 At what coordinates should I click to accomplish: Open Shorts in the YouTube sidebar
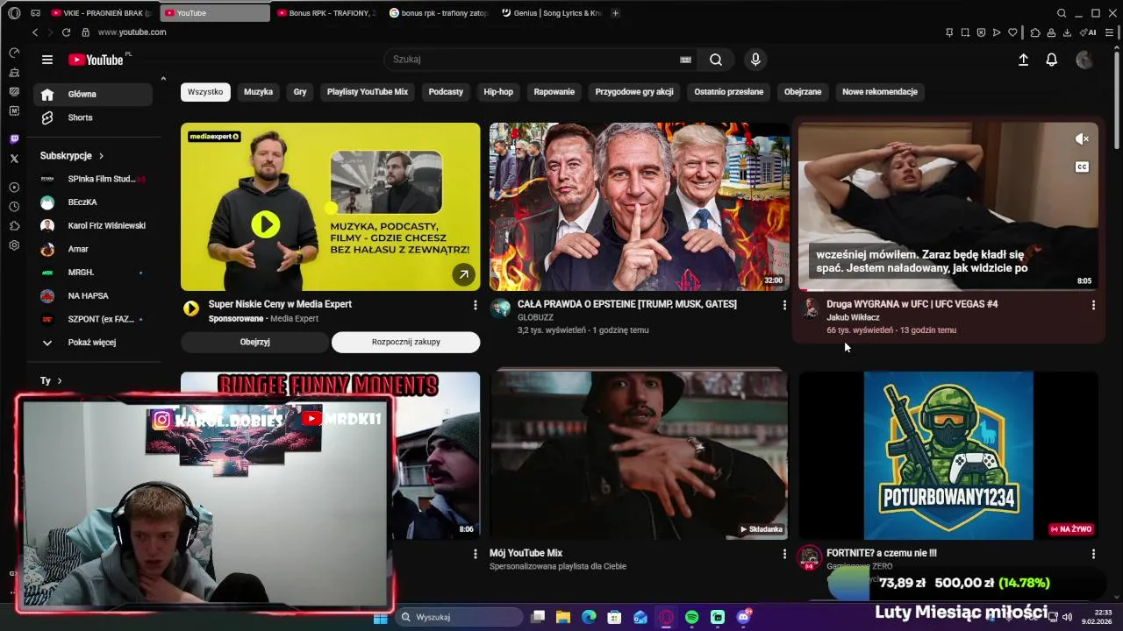point(93,117)
